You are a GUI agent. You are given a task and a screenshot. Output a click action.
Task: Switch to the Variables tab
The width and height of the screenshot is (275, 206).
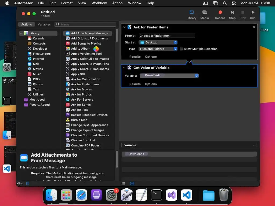pos(44,24)
